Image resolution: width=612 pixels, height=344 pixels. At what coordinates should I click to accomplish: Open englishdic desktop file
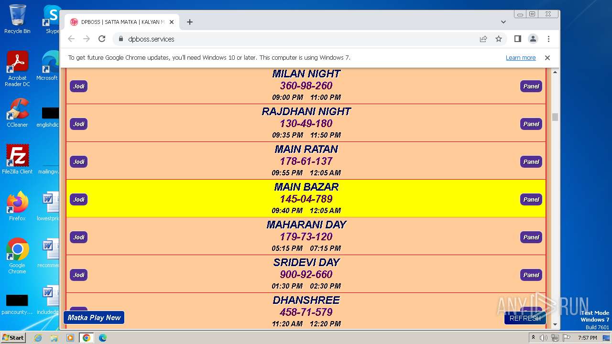[49, 117]
